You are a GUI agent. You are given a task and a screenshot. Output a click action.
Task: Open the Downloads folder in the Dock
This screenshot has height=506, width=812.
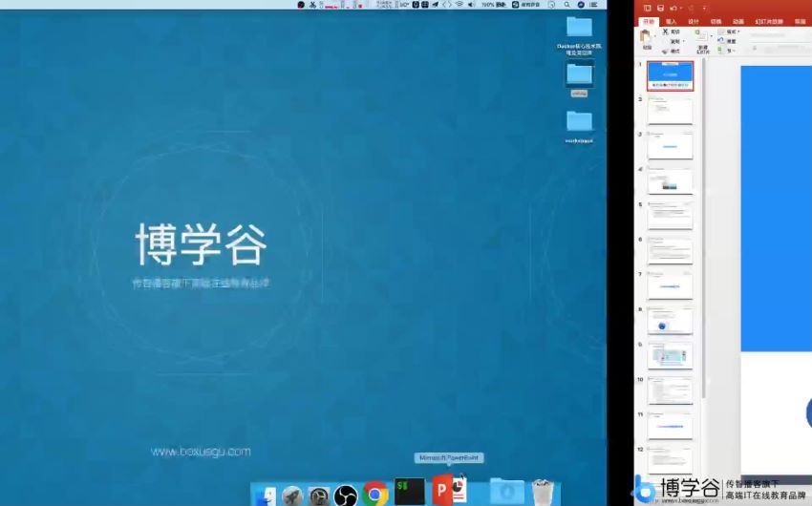[507, 491]
